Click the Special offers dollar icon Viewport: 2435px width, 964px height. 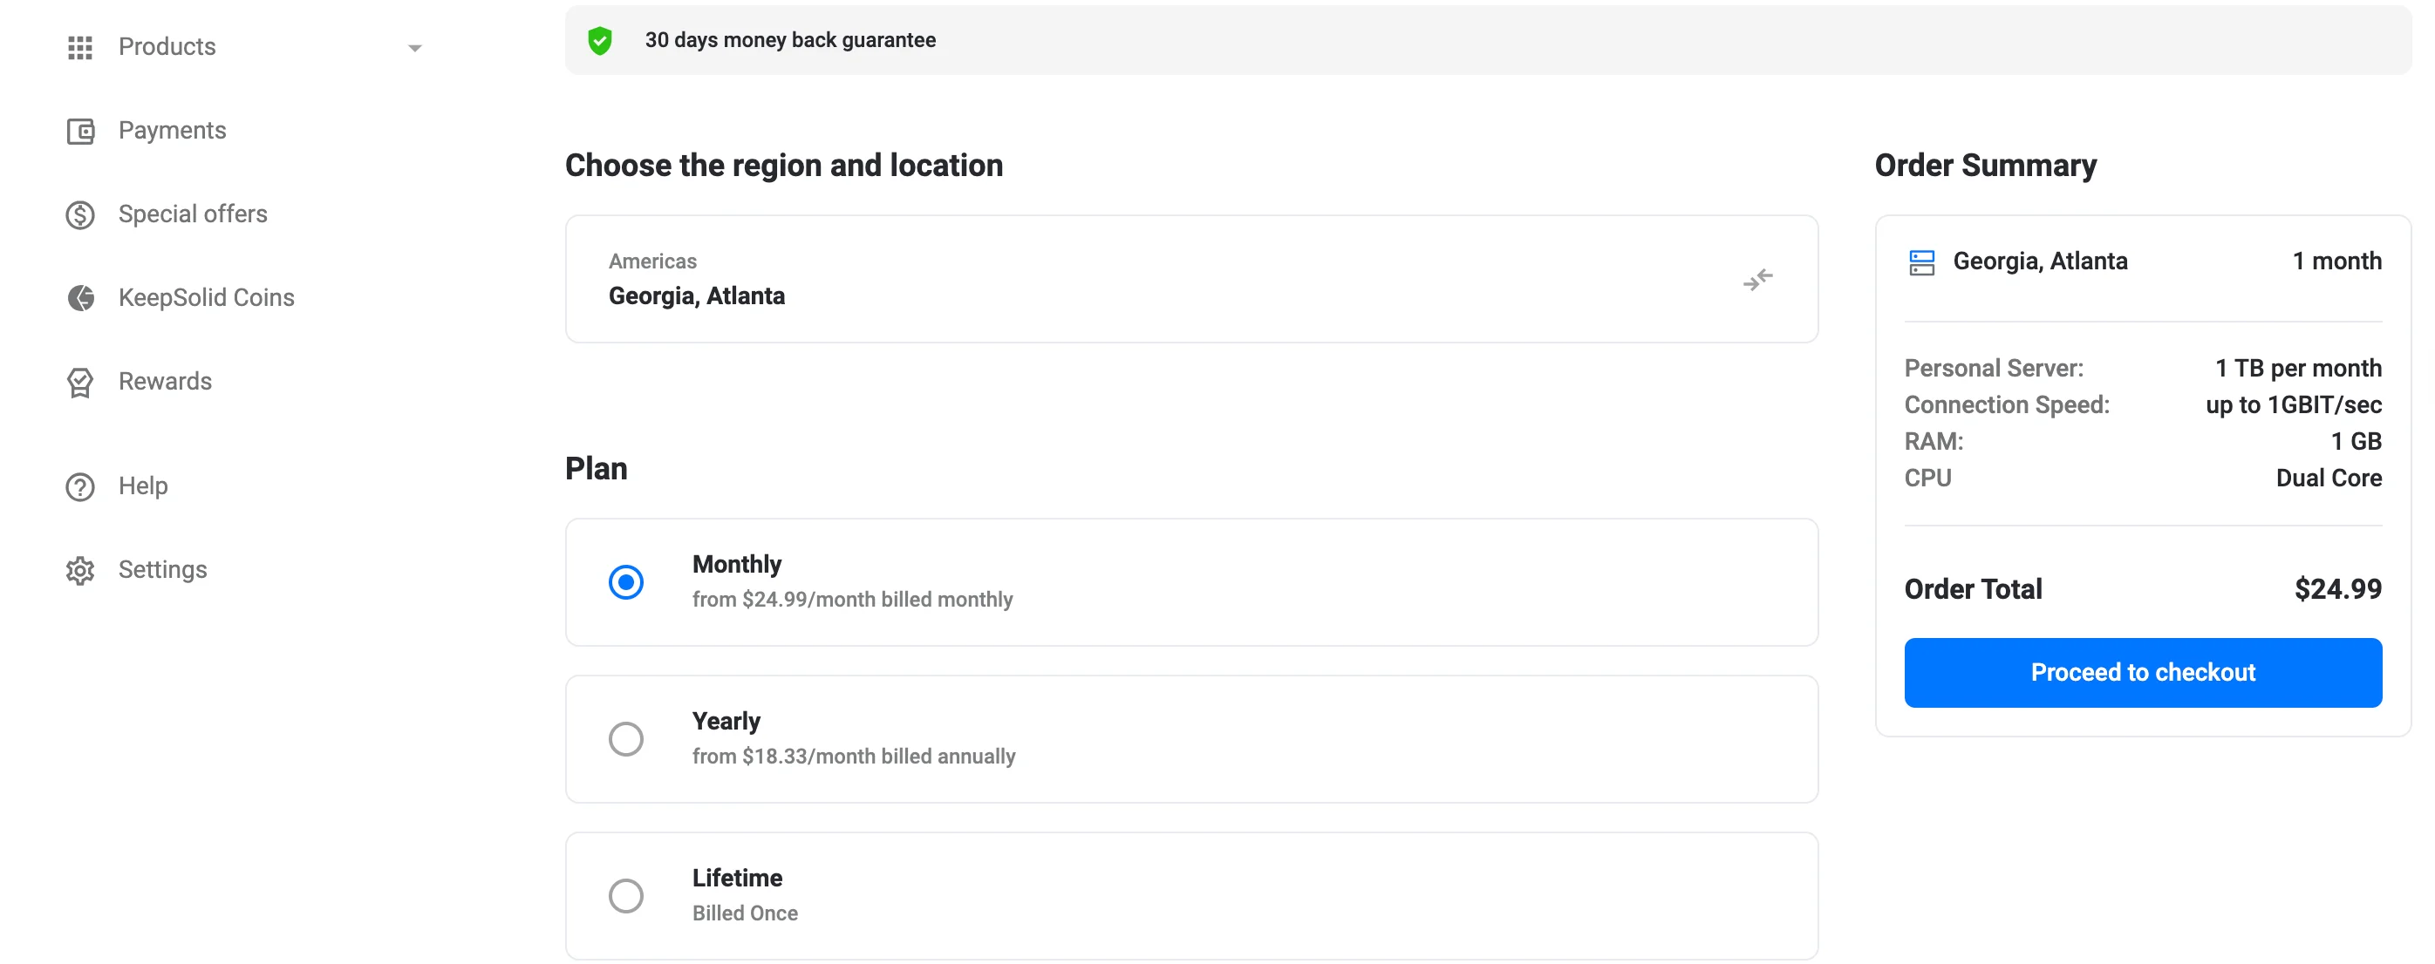coord(80,214)
